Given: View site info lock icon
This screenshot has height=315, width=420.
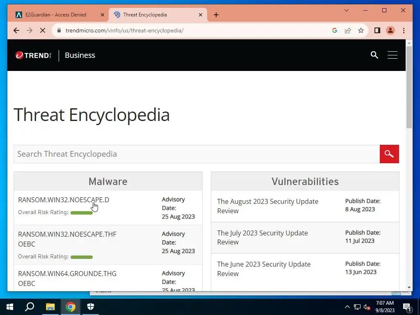Looking at the screenshot, I should [x=59, y=30].
